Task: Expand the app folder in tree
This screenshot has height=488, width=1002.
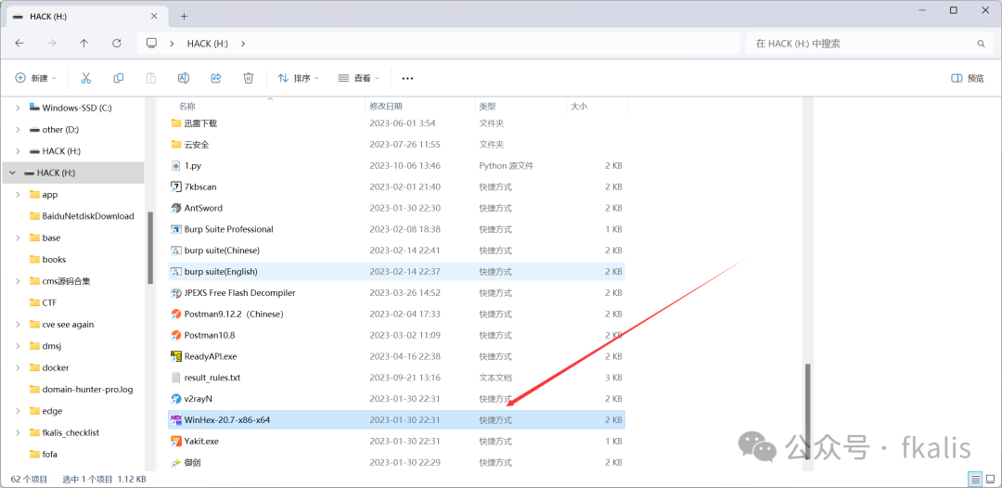Action: pos(18,195)
